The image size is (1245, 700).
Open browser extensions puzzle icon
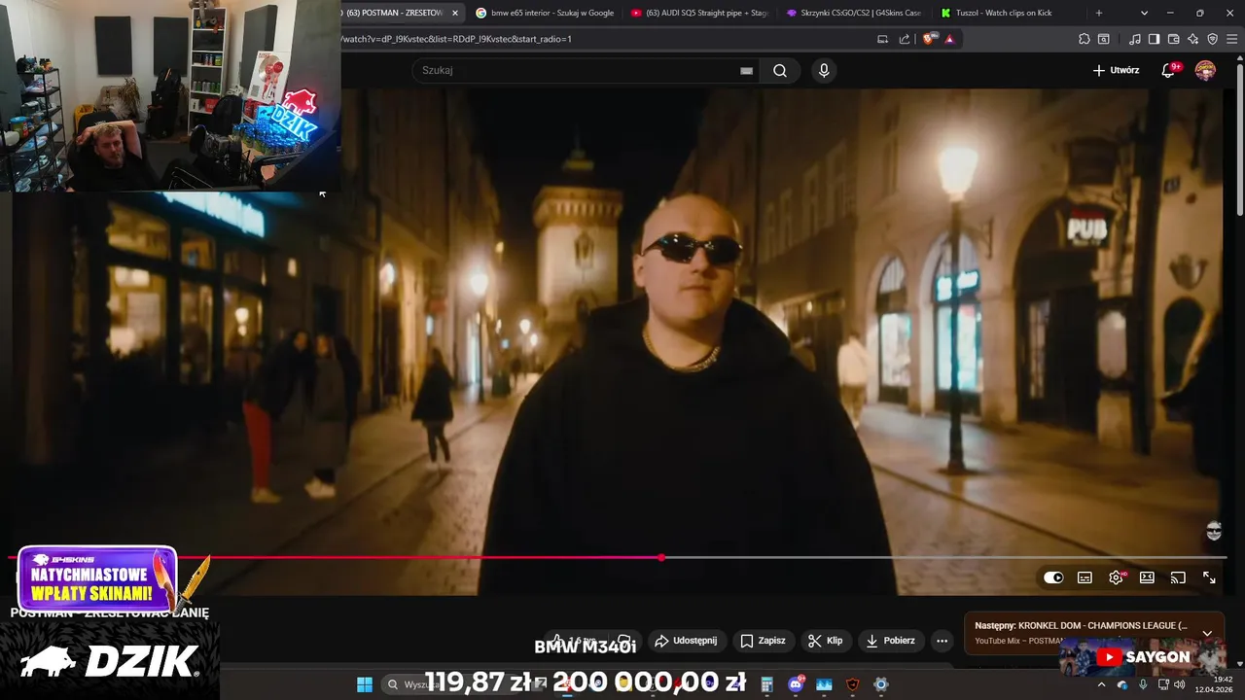[1085, 39]
